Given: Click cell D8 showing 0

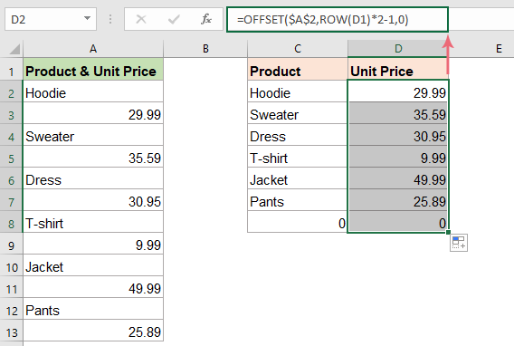Looking at the screenshot, I should [398, 222].
